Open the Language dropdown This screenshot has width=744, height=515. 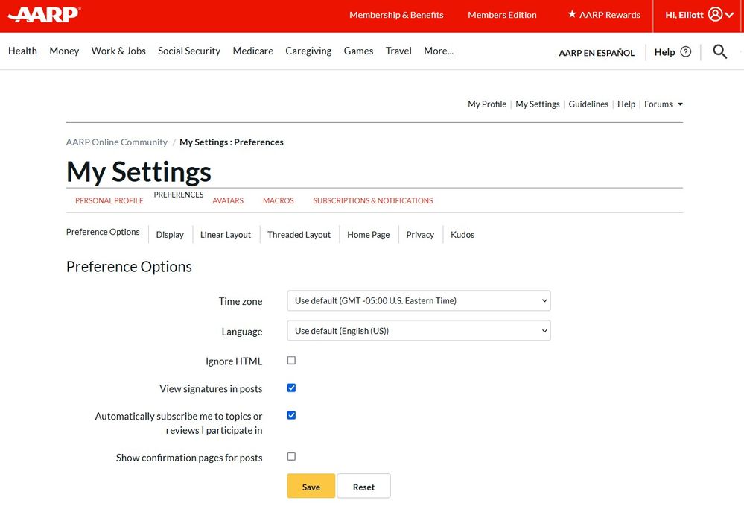tap(418, 331)
